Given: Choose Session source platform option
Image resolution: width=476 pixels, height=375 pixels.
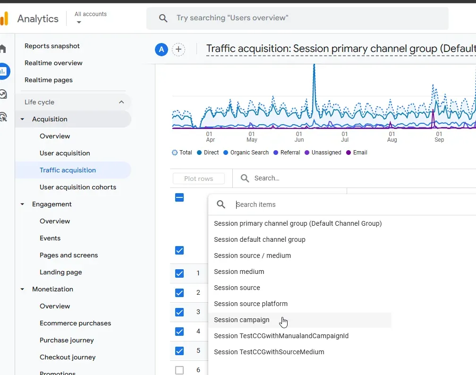Looking at the screenshot, I should coord(250,304).
